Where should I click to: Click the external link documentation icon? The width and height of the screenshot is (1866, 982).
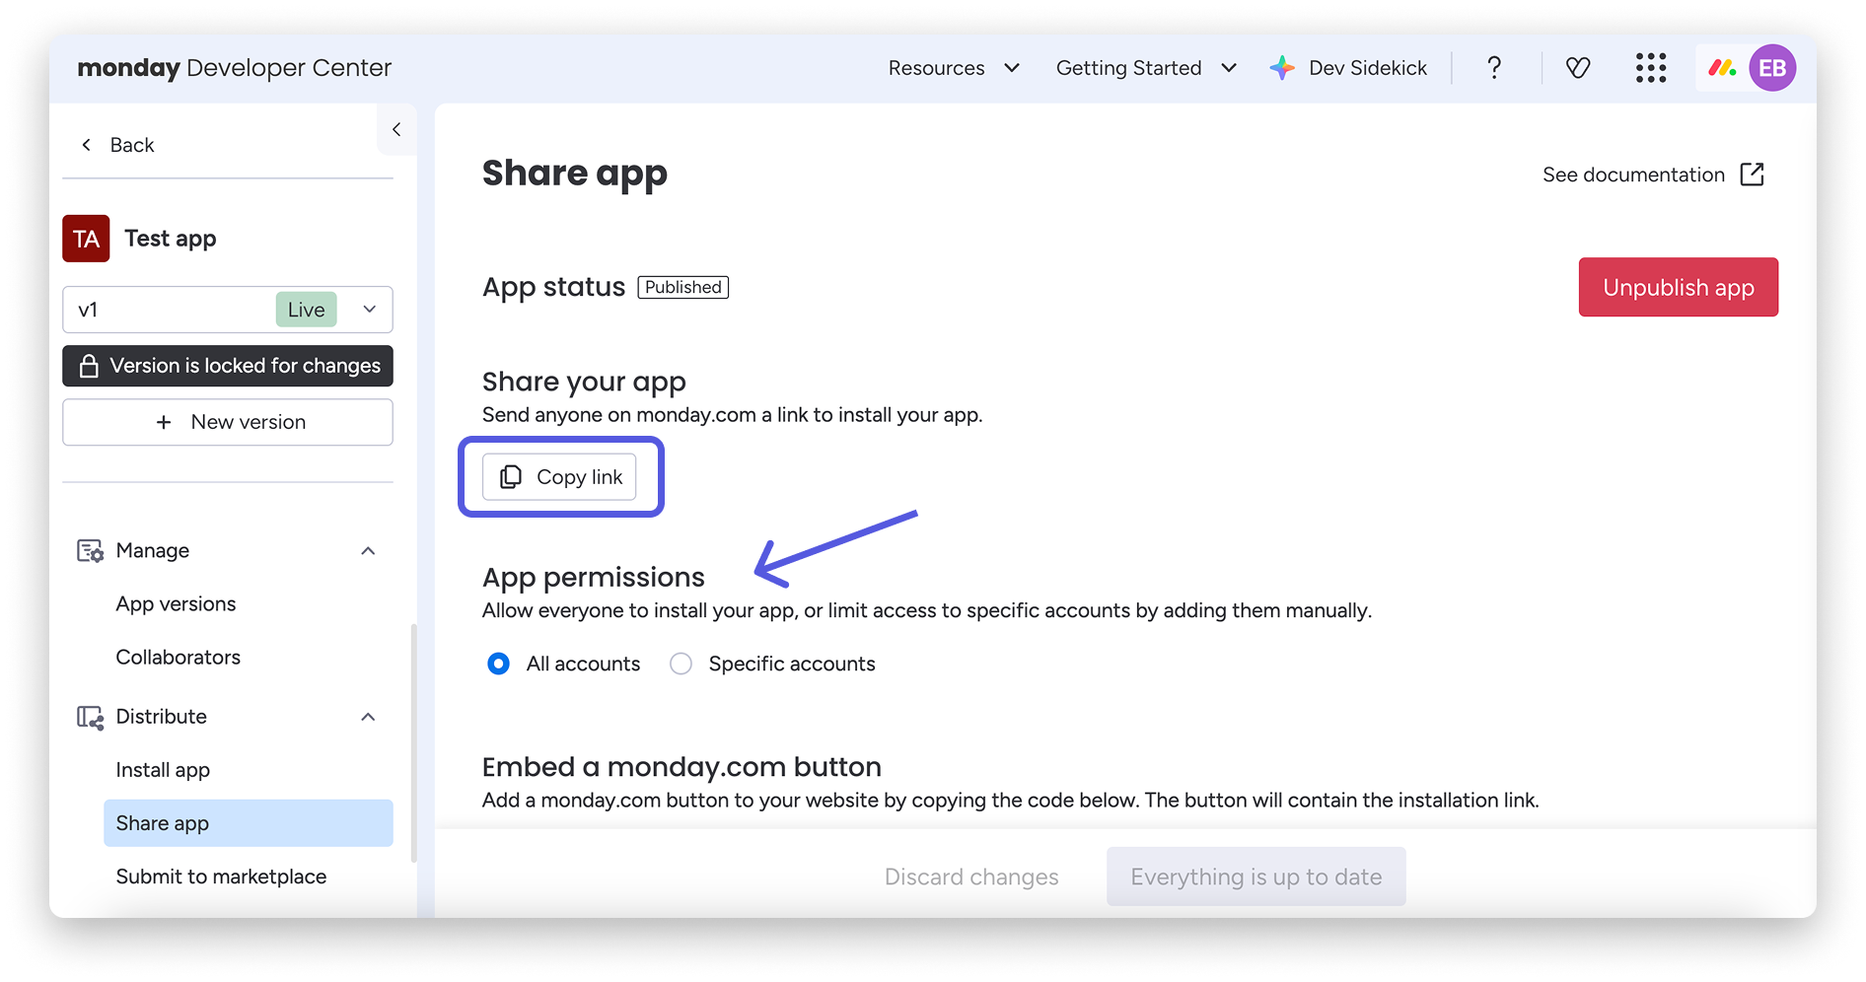(x=1753, y=175)
